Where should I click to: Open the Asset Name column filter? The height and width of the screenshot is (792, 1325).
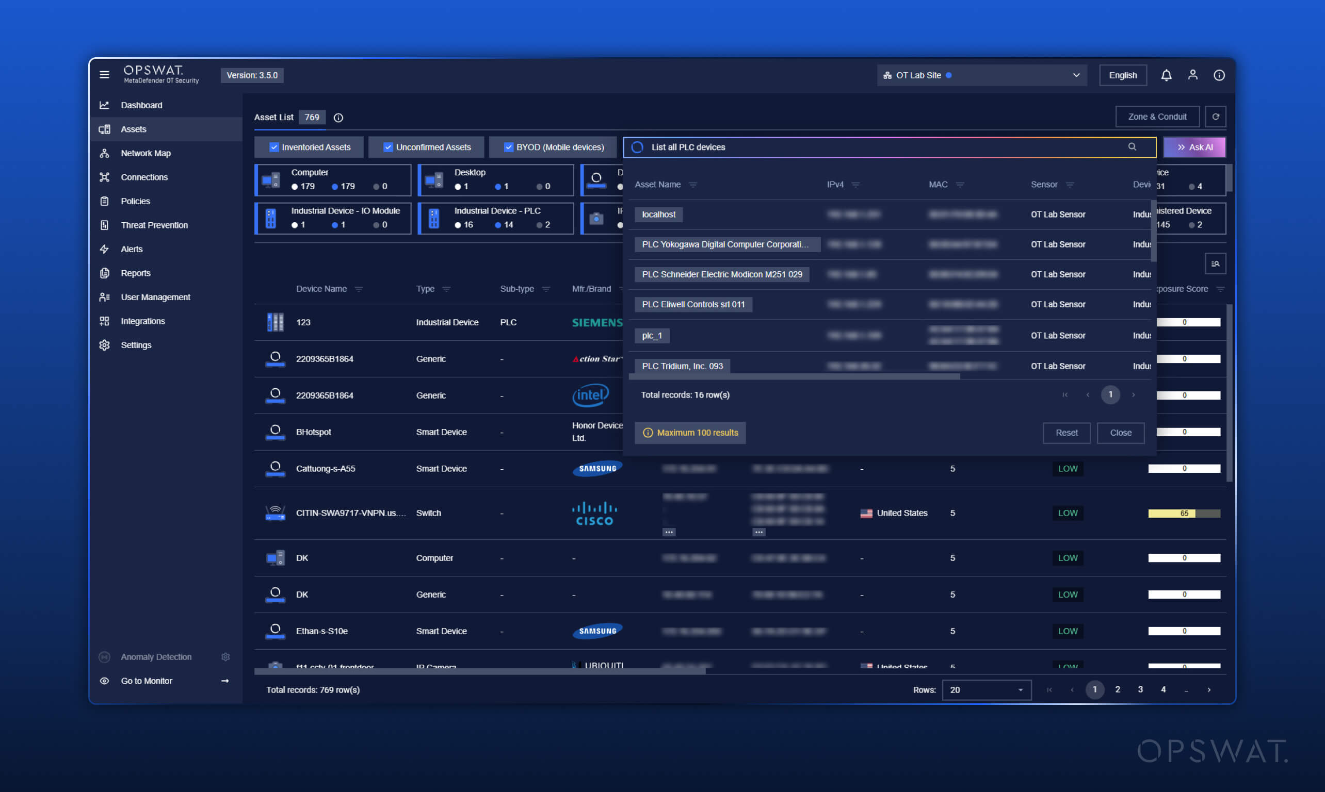click(x=694, y=184)
